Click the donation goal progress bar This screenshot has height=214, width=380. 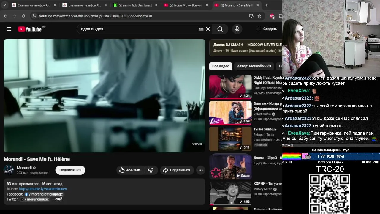pyautogui.click(x=331, y=156)
